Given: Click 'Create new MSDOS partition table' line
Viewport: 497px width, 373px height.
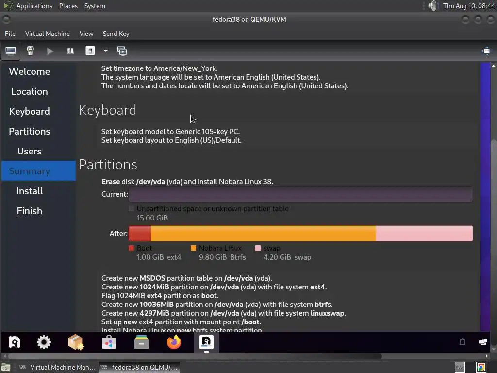Looking at the screenshot, I should coord(187,278).
